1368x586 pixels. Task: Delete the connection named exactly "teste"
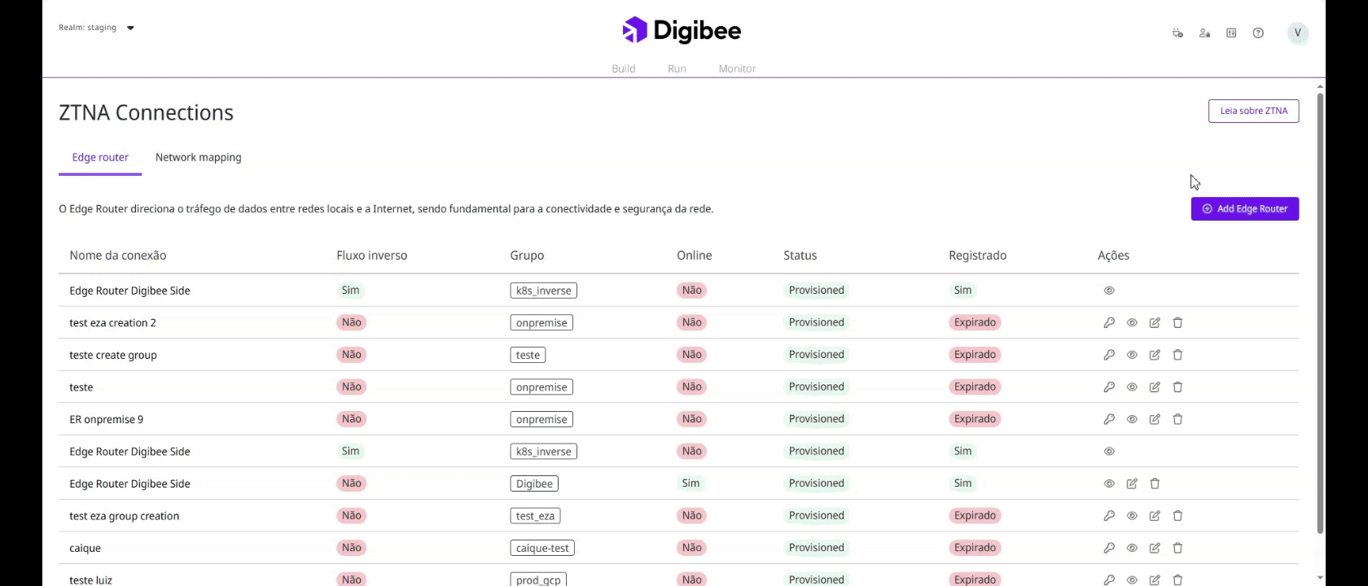(1177, 387)
